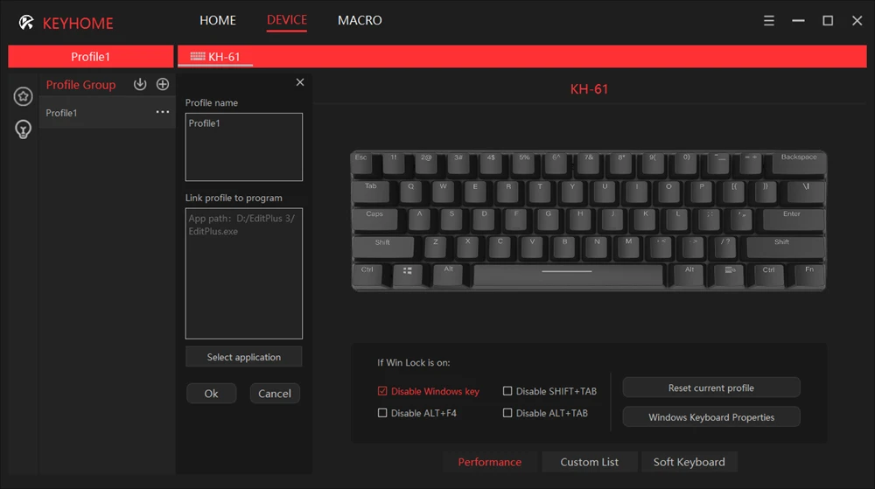The width and height of the screenshot is (875, 489).
Task: Click the Profile name text field
Action: (x=244, y=147)
